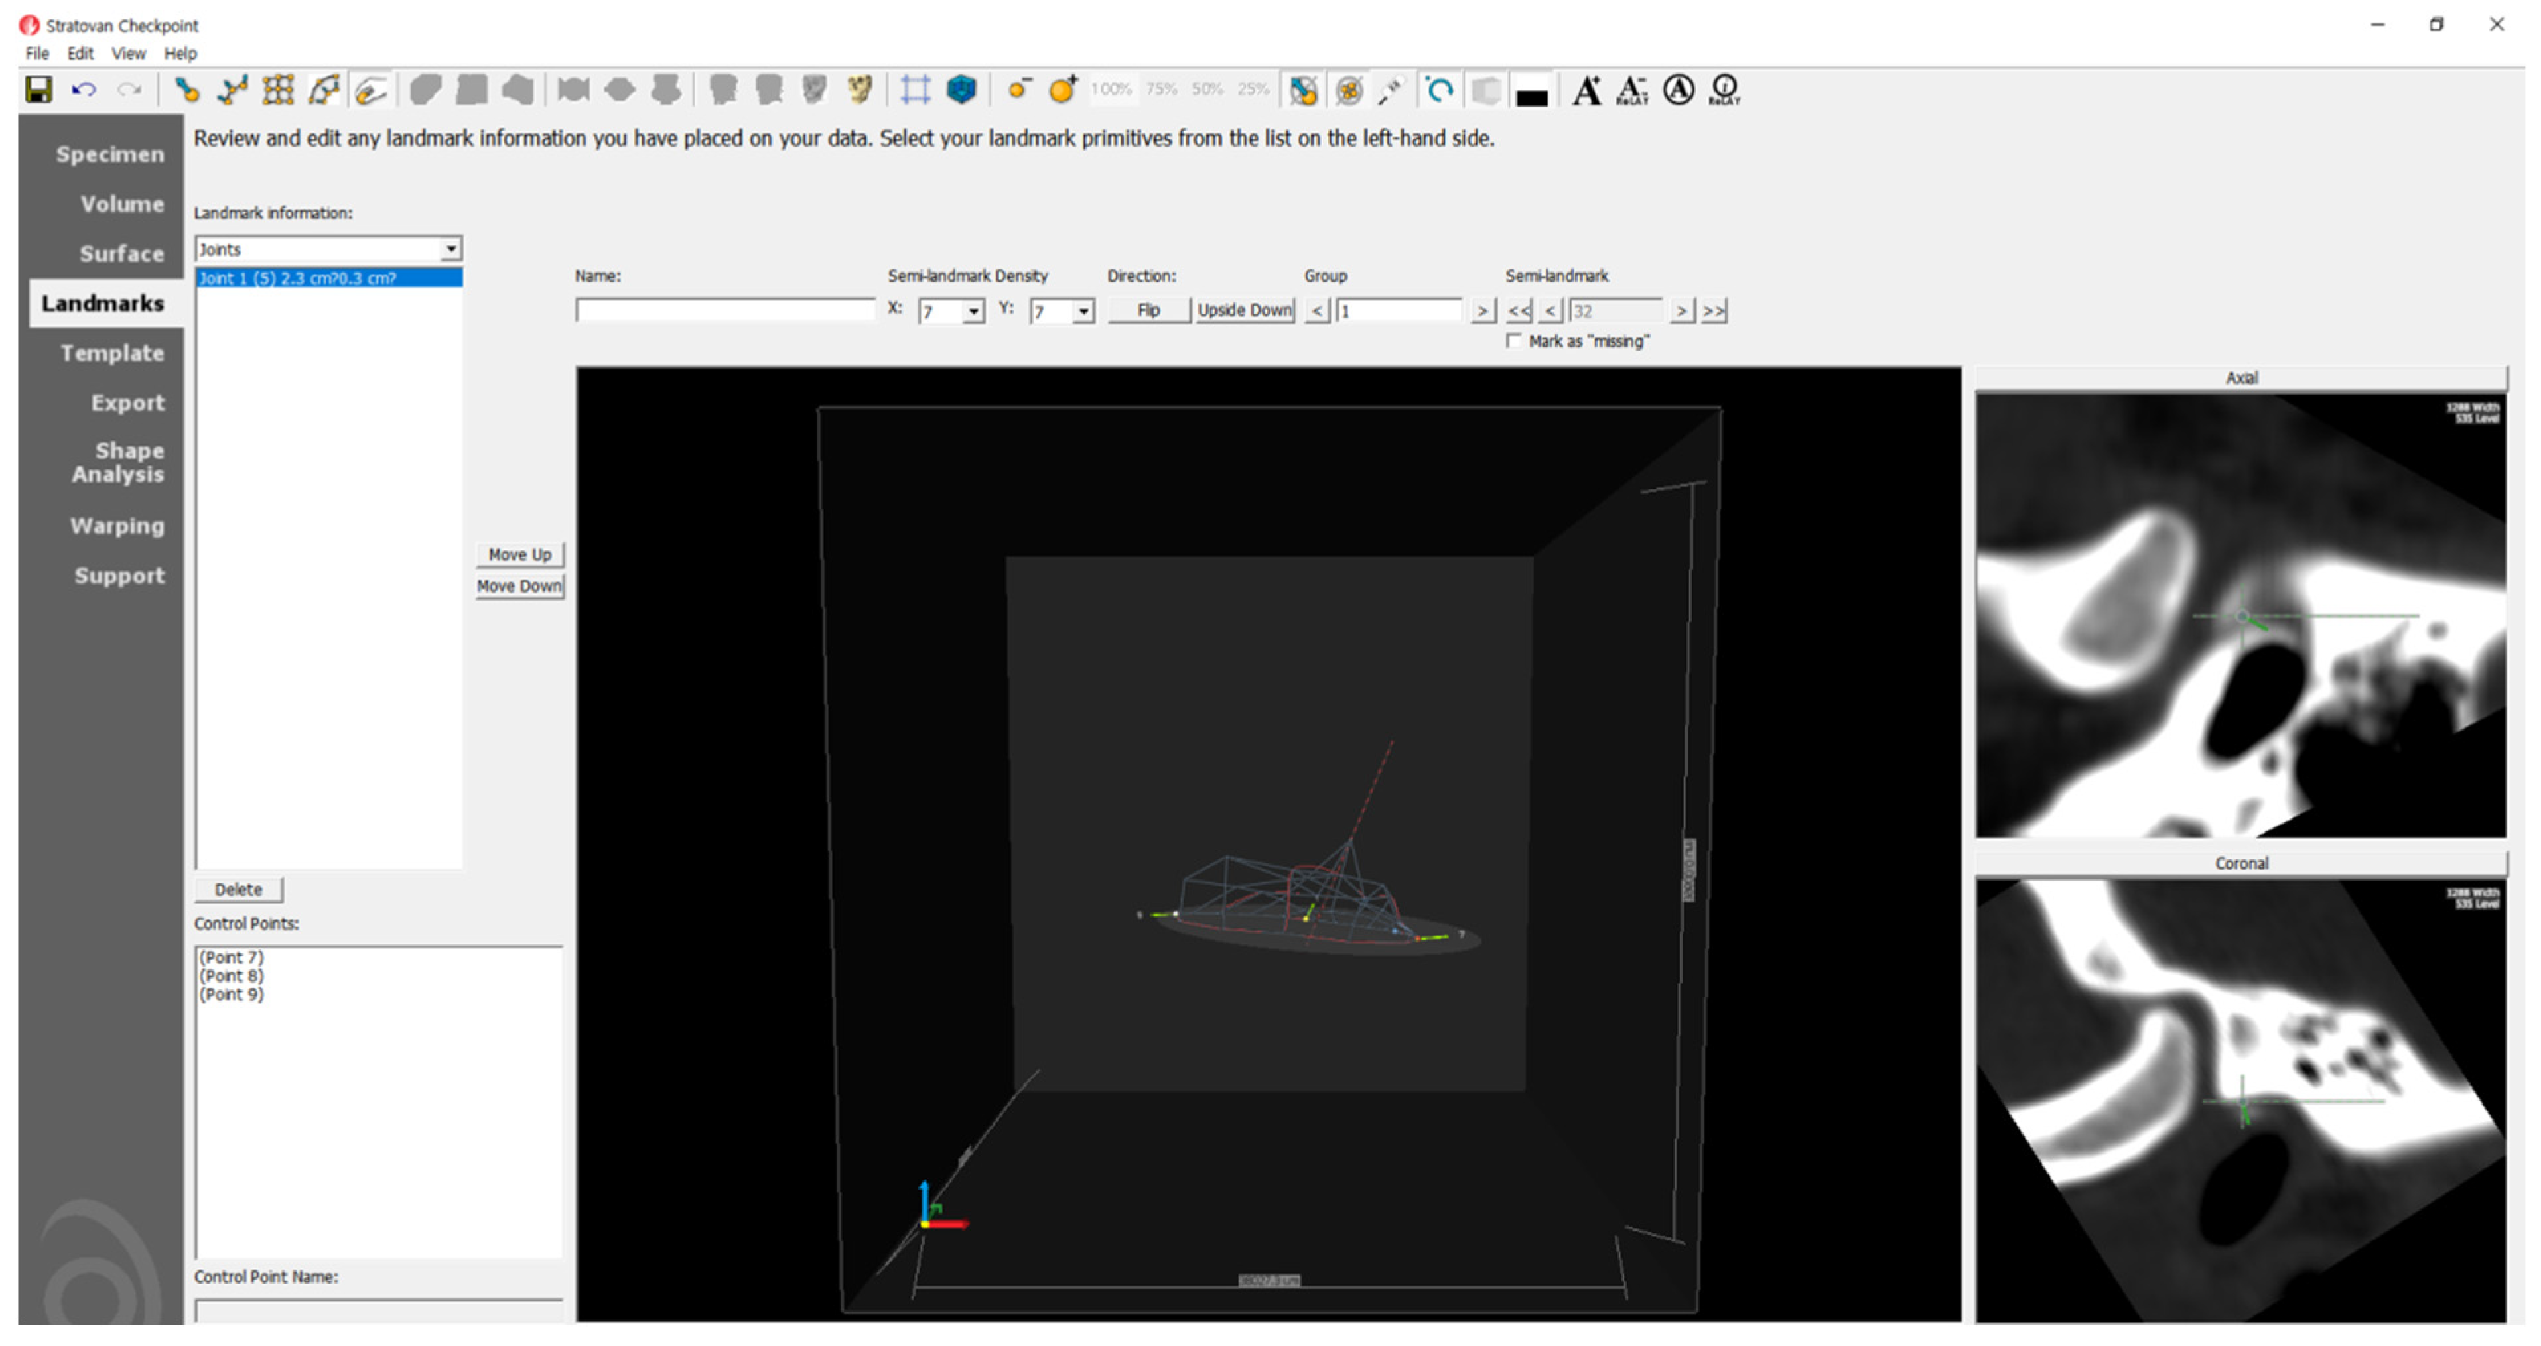The width and height of the screenshot is (2541, 1346).
Task: Click the Flip direction button
Action: pos(1148,310)
